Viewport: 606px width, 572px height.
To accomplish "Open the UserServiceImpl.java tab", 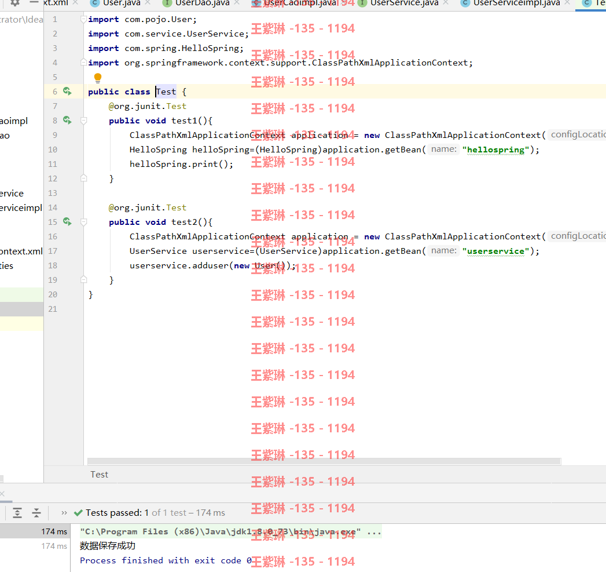I will click(x=516, y=3).
